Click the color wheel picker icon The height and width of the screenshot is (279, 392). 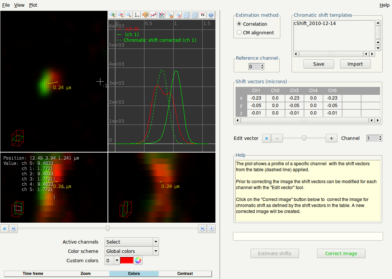[x=138, y=261]
